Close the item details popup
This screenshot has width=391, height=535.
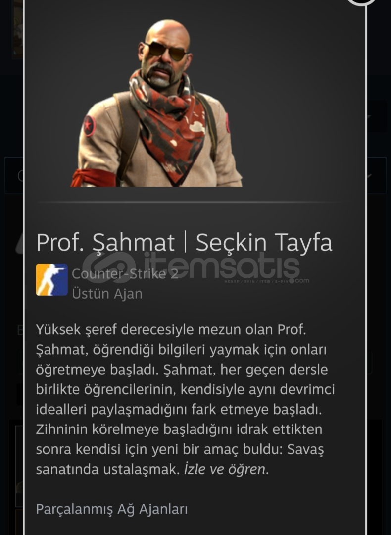[361, 1]
